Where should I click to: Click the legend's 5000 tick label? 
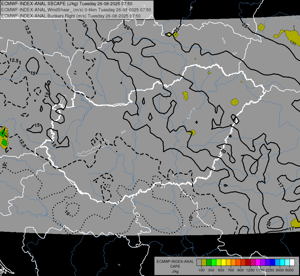tap(290, 270)
